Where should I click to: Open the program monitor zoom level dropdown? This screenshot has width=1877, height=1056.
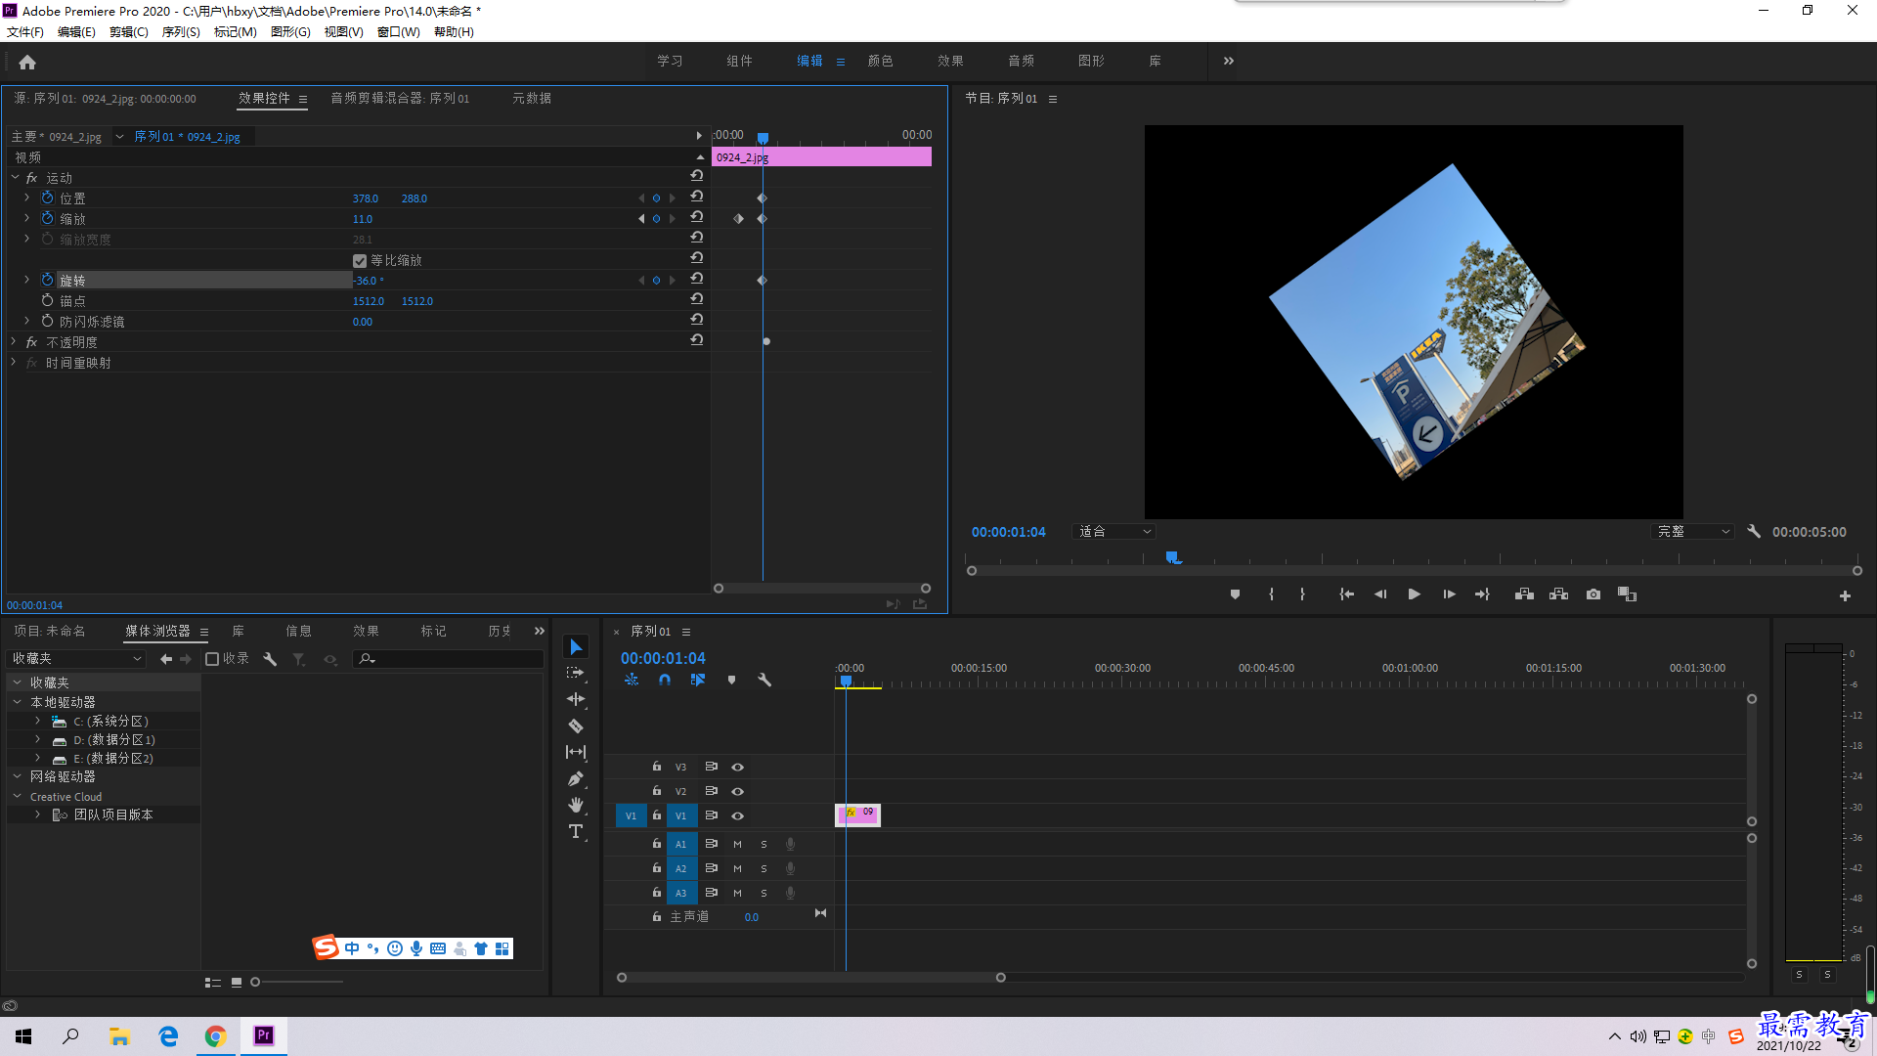pos(1114,532)
